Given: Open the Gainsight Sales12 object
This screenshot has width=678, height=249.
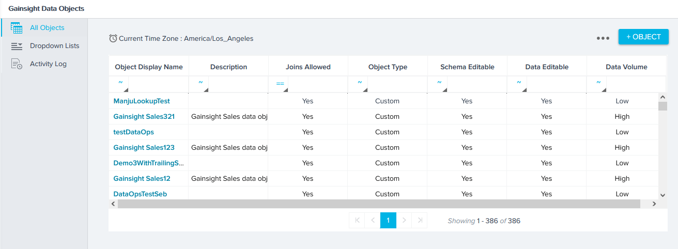Looking at the screenshot, I should 142,179.
